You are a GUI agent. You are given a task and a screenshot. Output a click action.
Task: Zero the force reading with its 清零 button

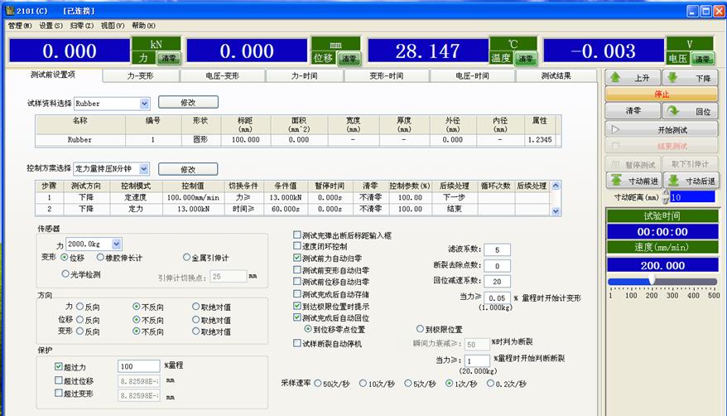click(x=170, y=59)
